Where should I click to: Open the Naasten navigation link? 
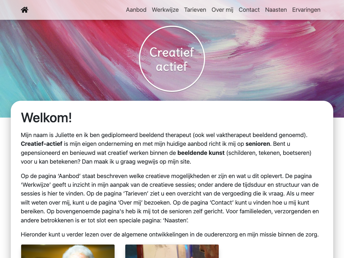(x=276, y=10)
